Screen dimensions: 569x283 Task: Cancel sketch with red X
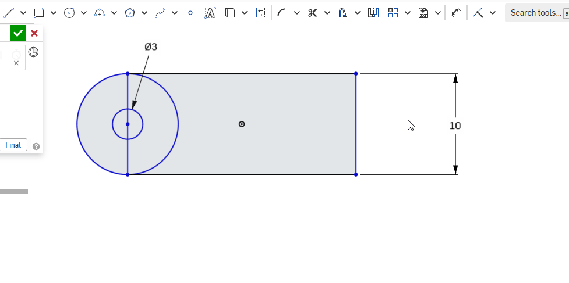[34, 34]
